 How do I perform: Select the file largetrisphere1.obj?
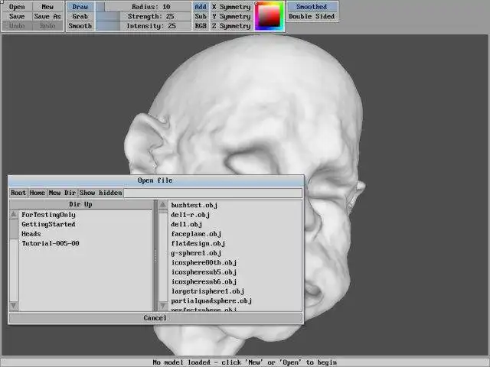[207, 291]
